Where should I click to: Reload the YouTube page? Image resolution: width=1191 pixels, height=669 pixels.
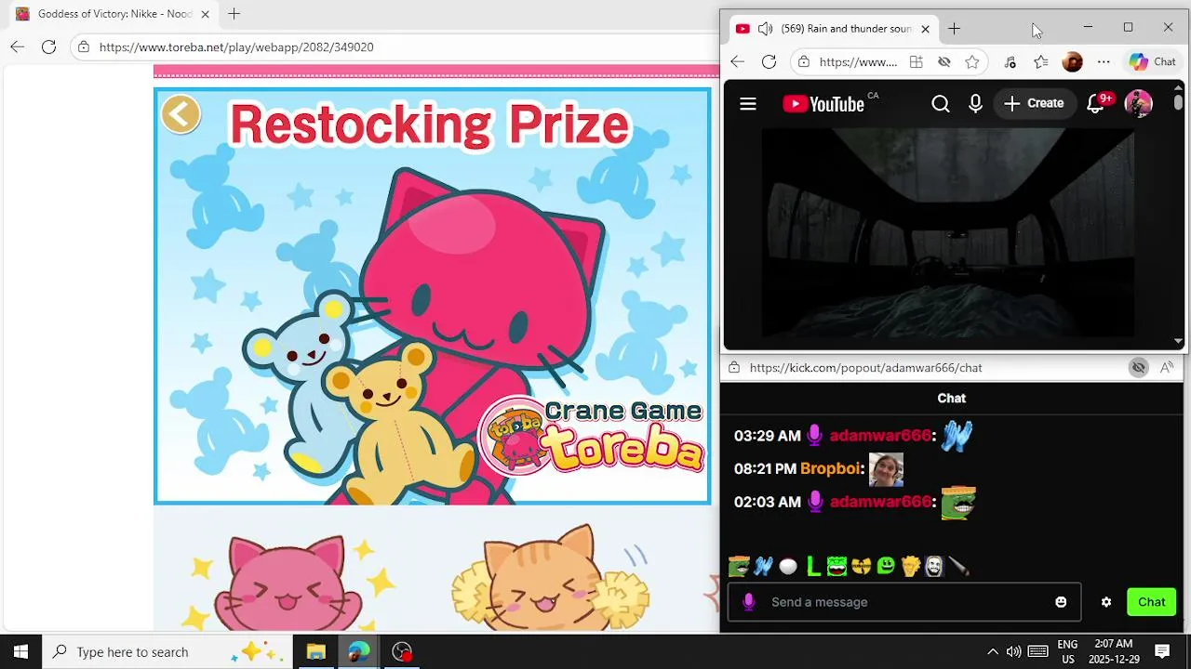pyautogui.click(x=769, y=62)
